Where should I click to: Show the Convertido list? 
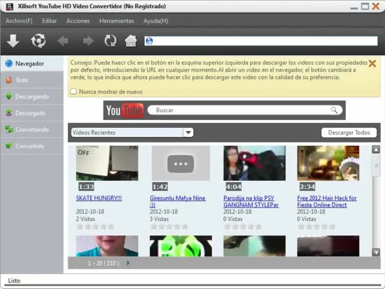coord(32,146)
